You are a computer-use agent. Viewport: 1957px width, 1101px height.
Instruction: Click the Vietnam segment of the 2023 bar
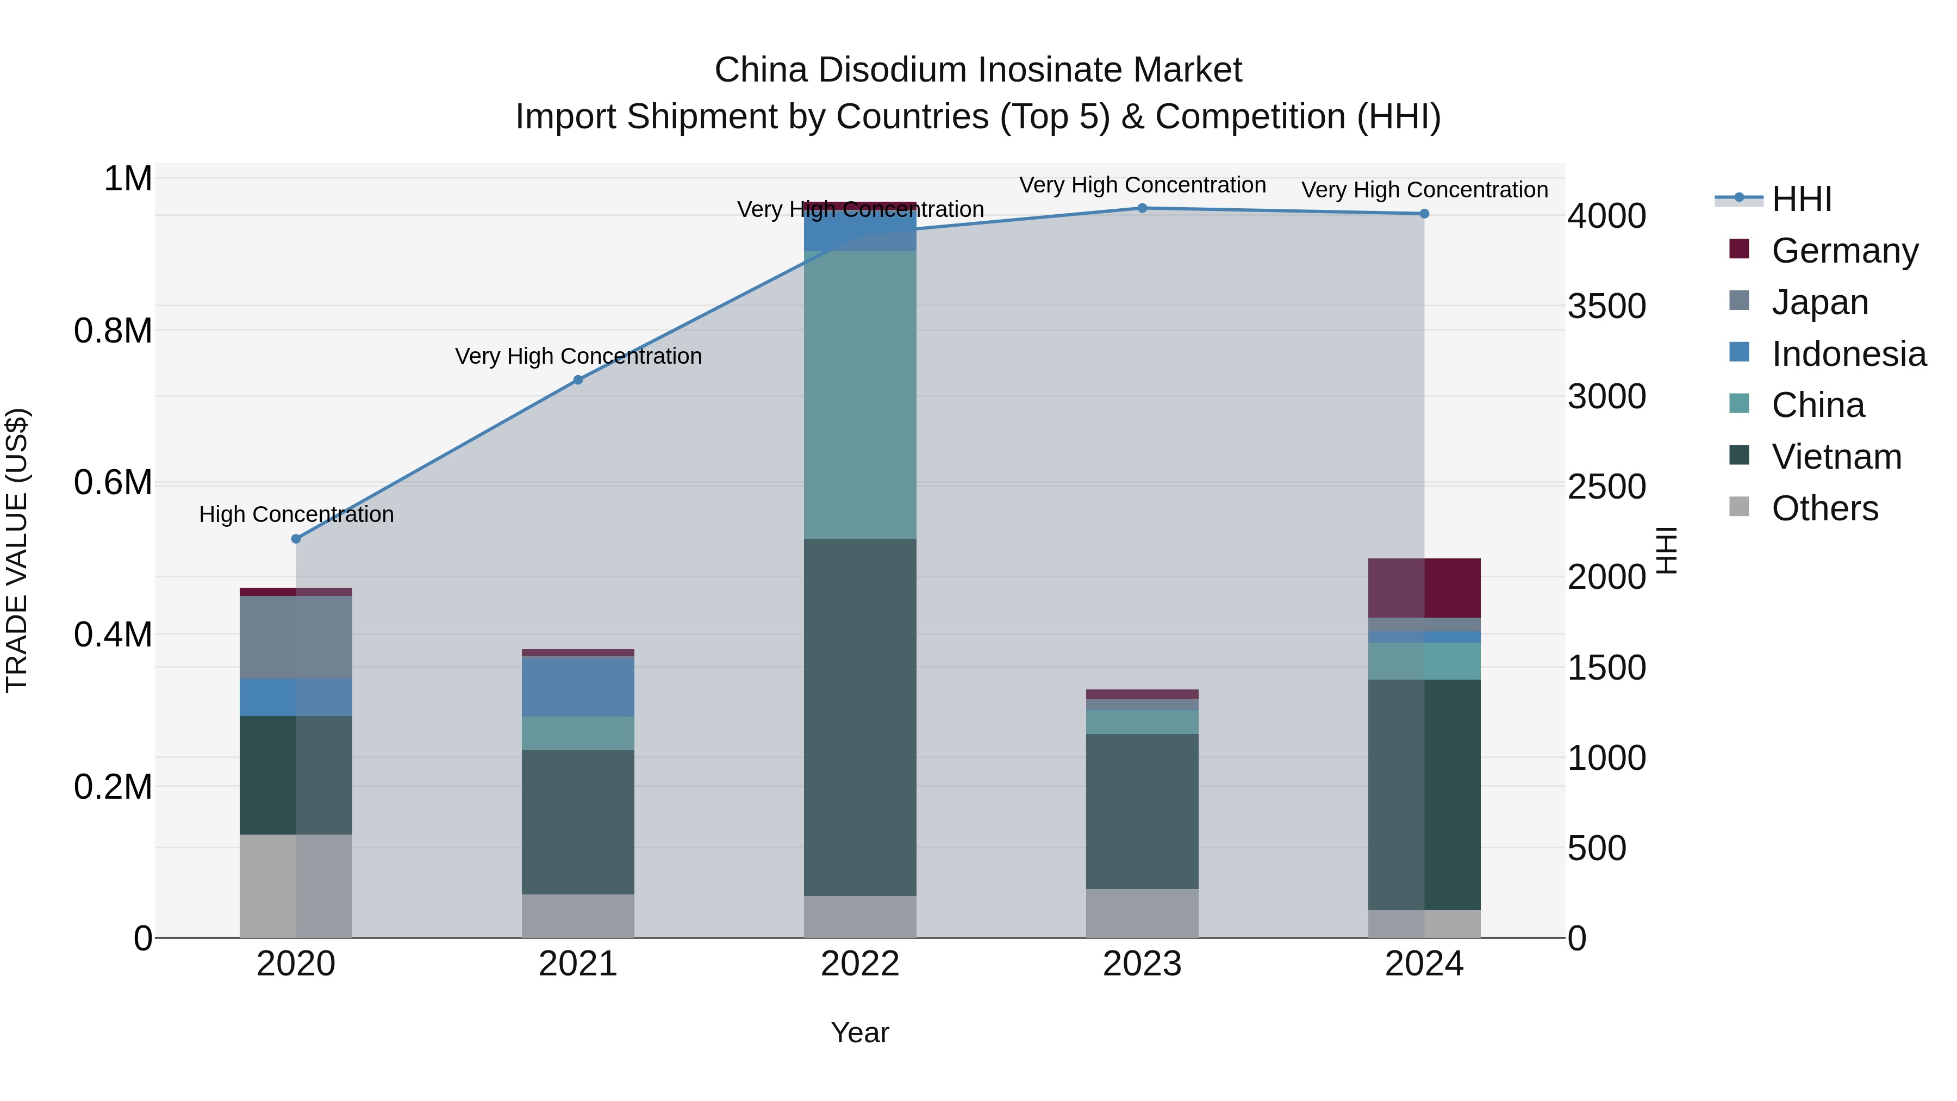coord(1142,812)
